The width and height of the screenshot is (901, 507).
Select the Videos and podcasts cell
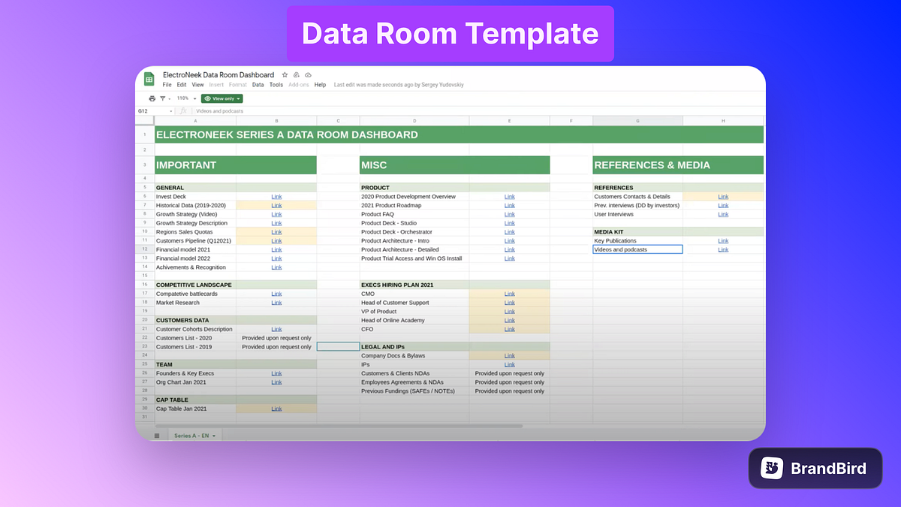click(637, 249)
